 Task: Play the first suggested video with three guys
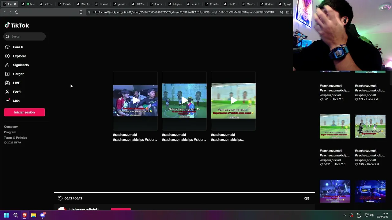(135, 101)
